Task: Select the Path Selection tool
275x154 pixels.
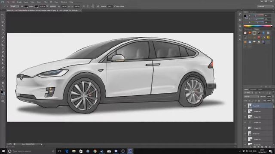Action: click(x=3, y=75)
